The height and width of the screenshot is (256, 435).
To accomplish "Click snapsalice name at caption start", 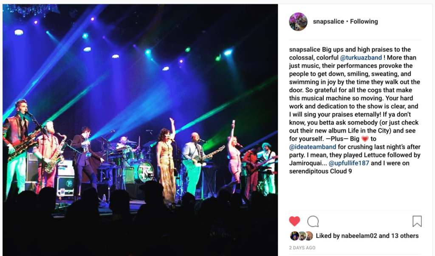I will pyautogui.click(x=305, y=49).
